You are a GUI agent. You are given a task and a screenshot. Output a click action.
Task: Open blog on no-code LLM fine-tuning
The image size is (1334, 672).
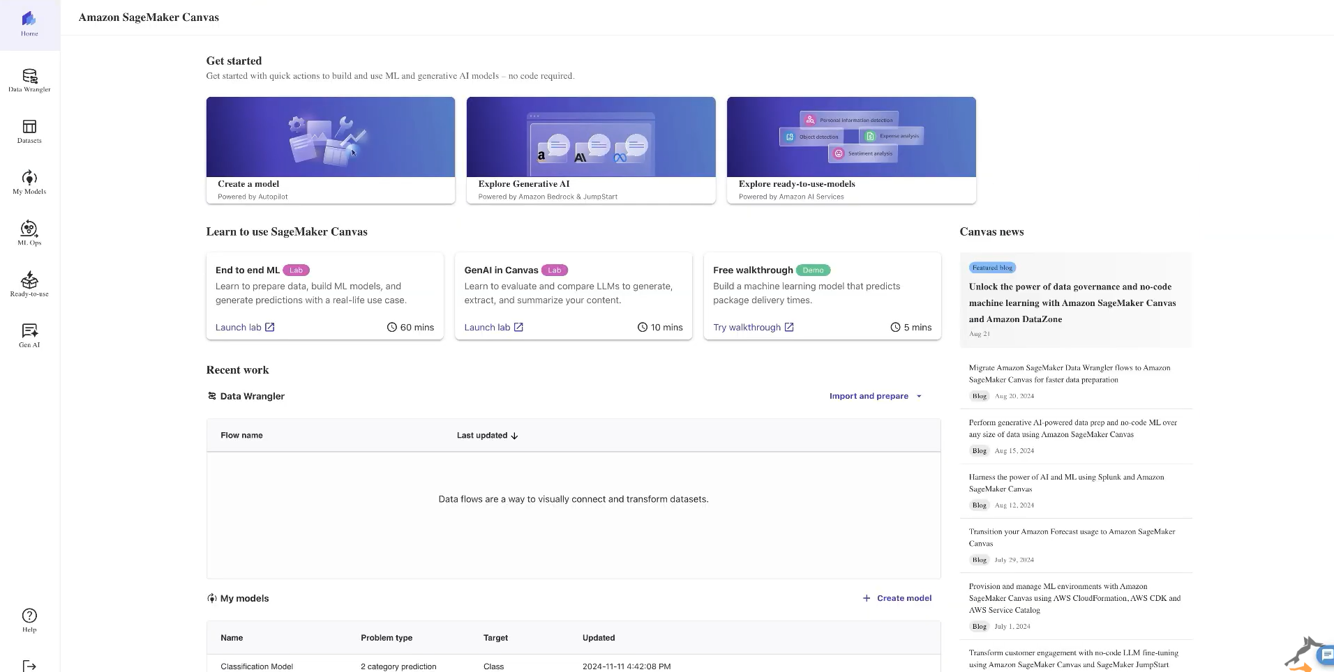click(1075, 659)
